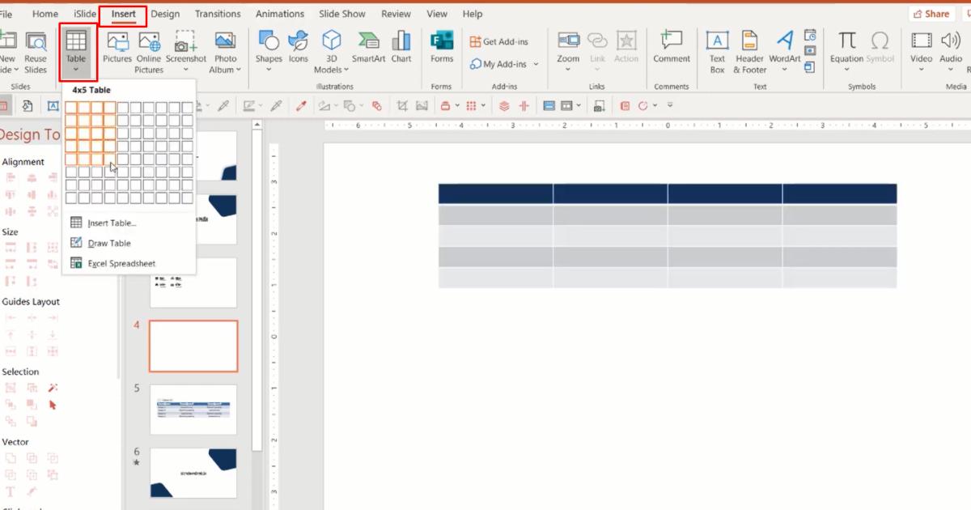This screenshot has width=971, height=510.
Task: Select the 4x5 cell in table grid
Action: tap(109, 159)
